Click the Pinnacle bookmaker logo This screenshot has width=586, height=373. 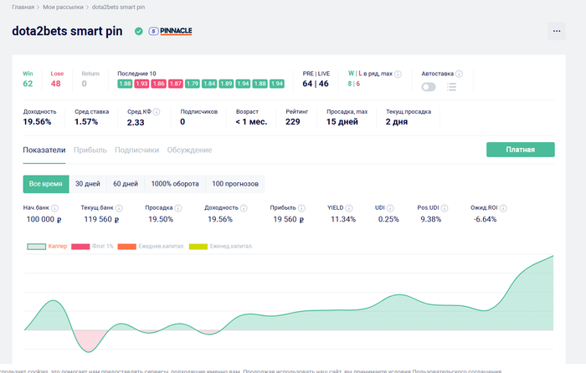[171, 32]
